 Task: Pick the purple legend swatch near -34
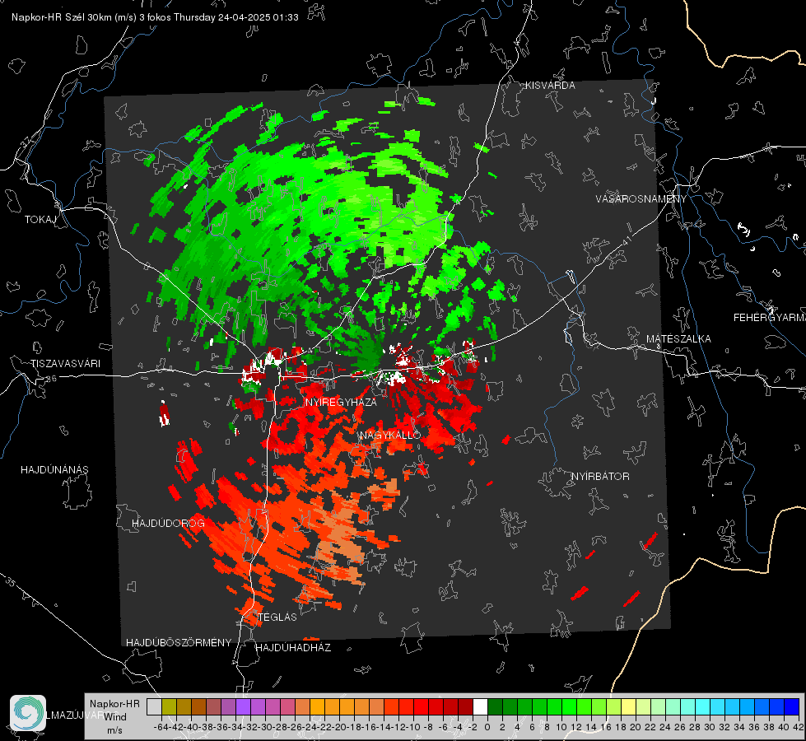point(243,706)
